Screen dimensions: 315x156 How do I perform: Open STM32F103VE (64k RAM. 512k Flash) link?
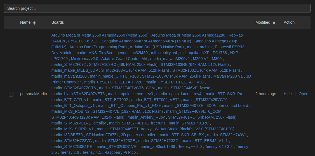[x=135, y=70]
